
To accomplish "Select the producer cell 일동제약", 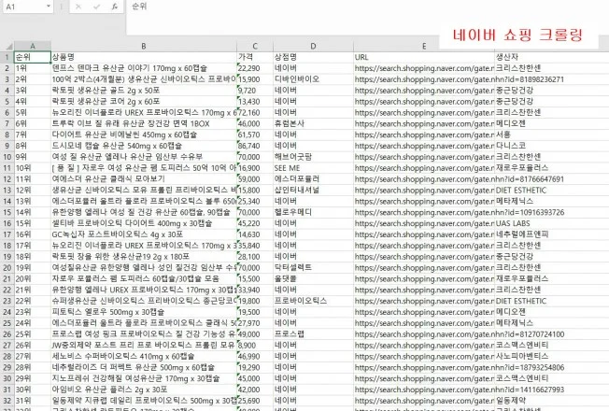I will coord(551,401).
